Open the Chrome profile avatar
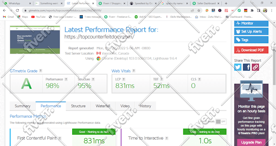The height and width of the screenshot is (146, 276). coord(265,10)
